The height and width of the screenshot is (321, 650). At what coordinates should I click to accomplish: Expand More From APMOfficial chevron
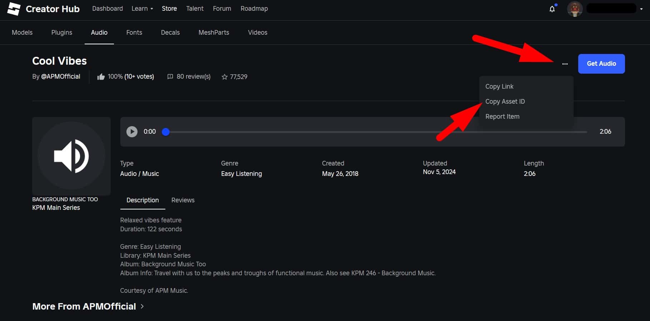click(x=142, y=306)
